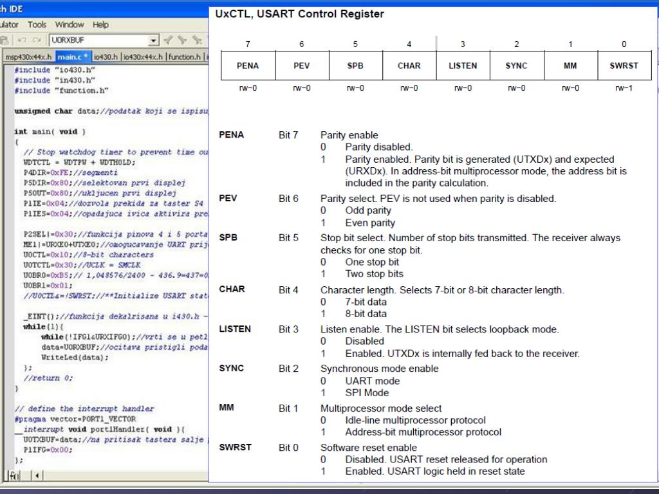659x494 pixels.
Task: Select the main.c editor tab
Action: pos(73,57)
